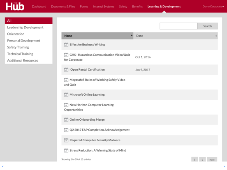
Task: Open Q2 2017 EAP Completion Acknowledgement
Action: (x=100, y=130)
